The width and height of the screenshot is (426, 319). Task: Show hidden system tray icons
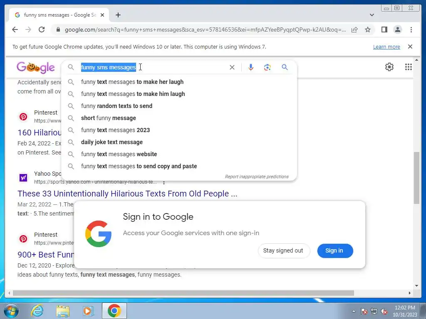(x=354, y=311)
